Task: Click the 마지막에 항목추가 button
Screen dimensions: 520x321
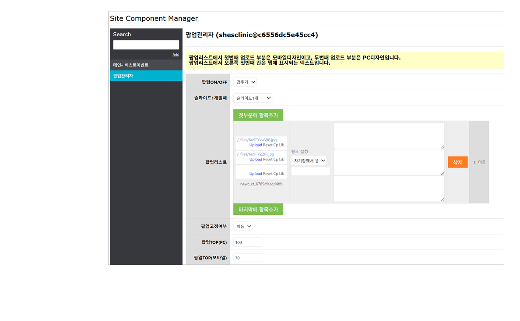Action: (x=258, y=209)
